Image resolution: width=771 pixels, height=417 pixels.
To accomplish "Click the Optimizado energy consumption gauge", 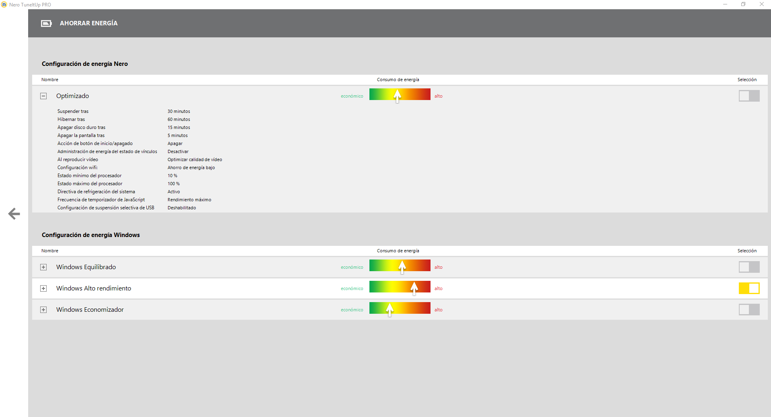I will (x=400, y=95).
